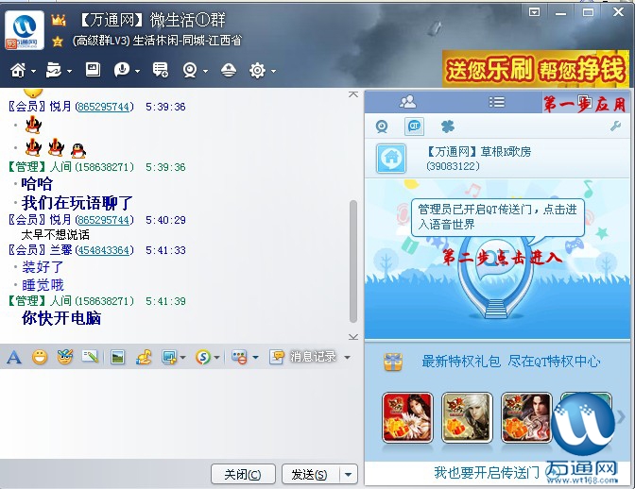Open group video webcam icon in toolbar

tap(190, 71)
